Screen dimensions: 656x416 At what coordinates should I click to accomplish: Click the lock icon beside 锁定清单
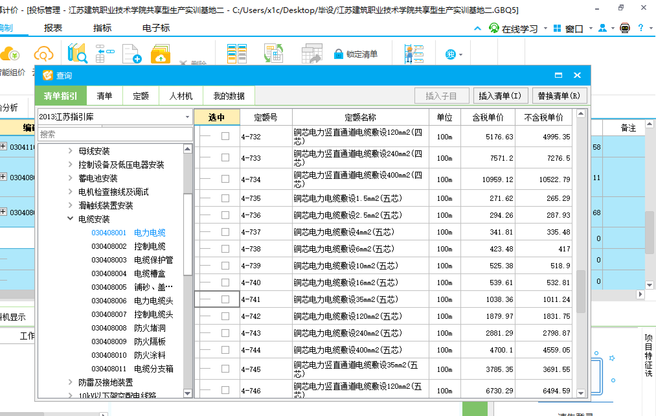338,54
